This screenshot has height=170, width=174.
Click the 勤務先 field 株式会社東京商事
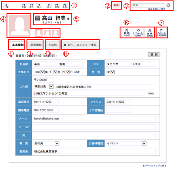[94, 151]
